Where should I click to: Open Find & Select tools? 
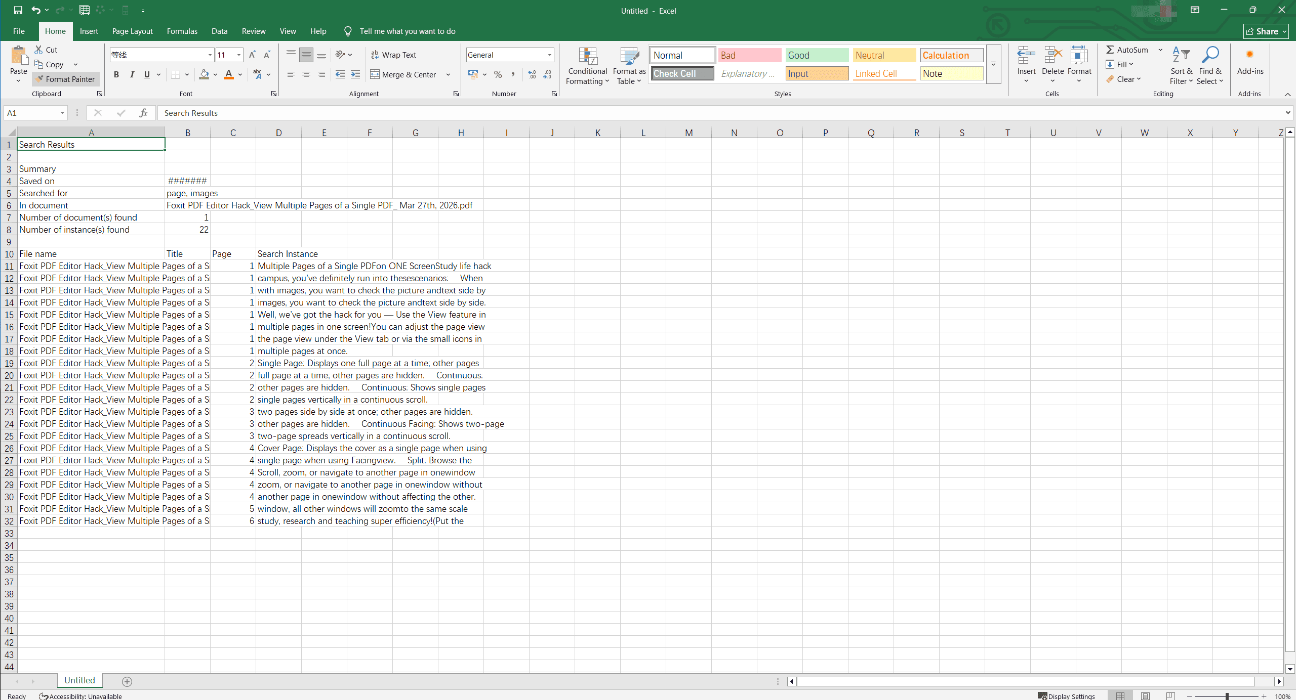pyautogui.click(x=1210, y=66)
